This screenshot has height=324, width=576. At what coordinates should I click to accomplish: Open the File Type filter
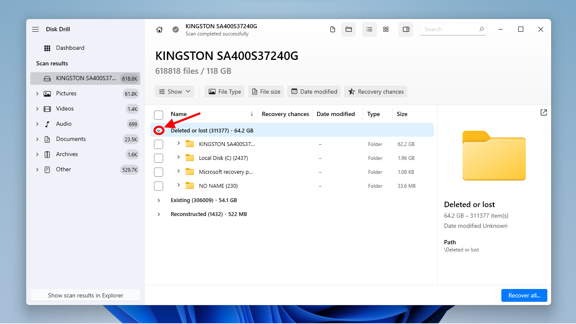pyautogui.click(x=224, y=92)
